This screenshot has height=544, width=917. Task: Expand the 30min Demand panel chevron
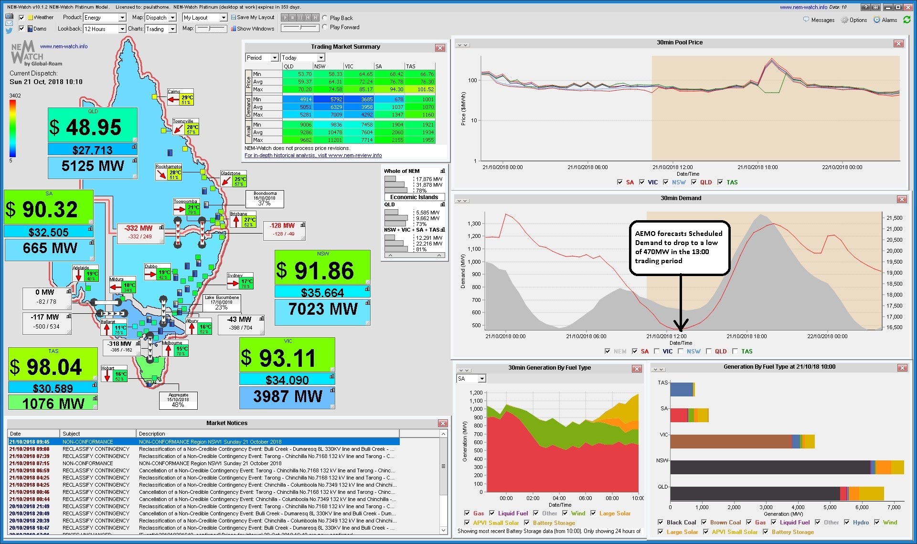click(462, 201)
